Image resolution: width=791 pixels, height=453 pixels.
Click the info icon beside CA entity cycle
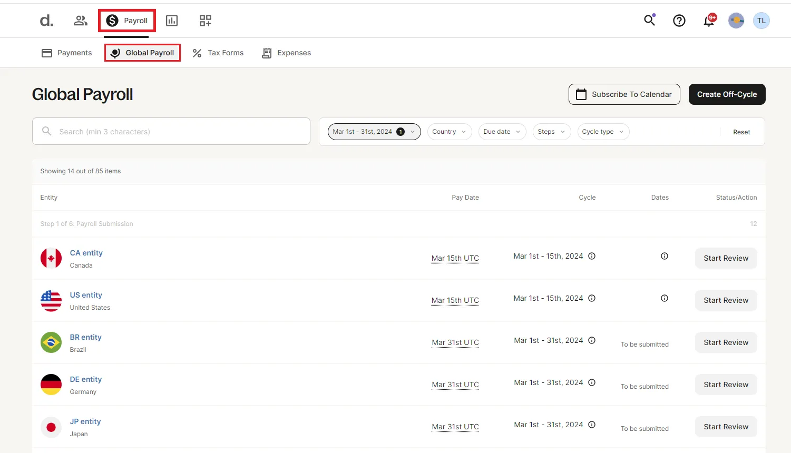coord(592,256)
